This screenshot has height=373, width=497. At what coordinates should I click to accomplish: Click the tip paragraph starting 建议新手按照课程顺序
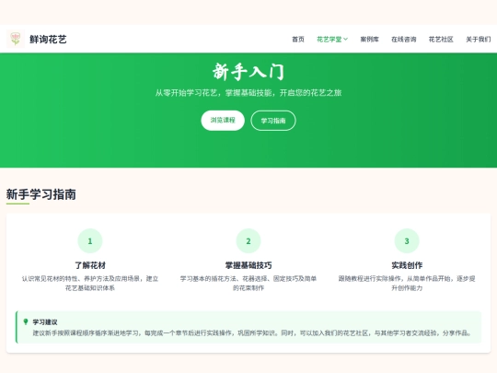pos(252,333)
